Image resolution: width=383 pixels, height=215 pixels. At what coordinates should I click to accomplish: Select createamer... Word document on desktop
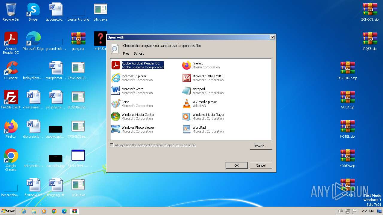tap(33, 100)
